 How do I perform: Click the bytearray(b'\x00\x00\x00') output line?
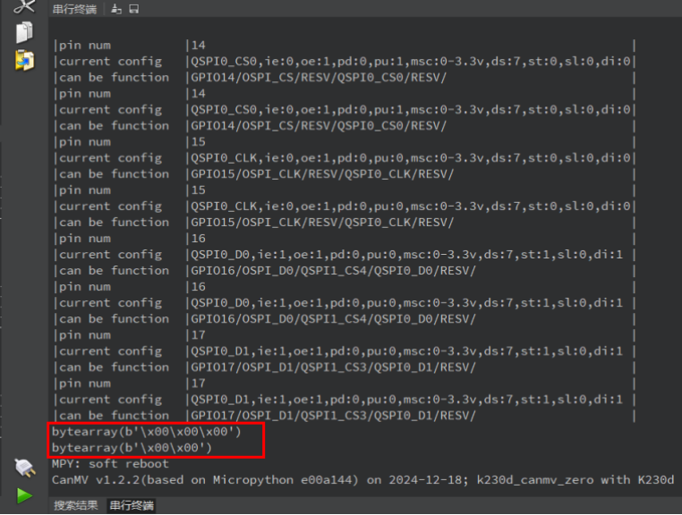click(x=146, y=432)
